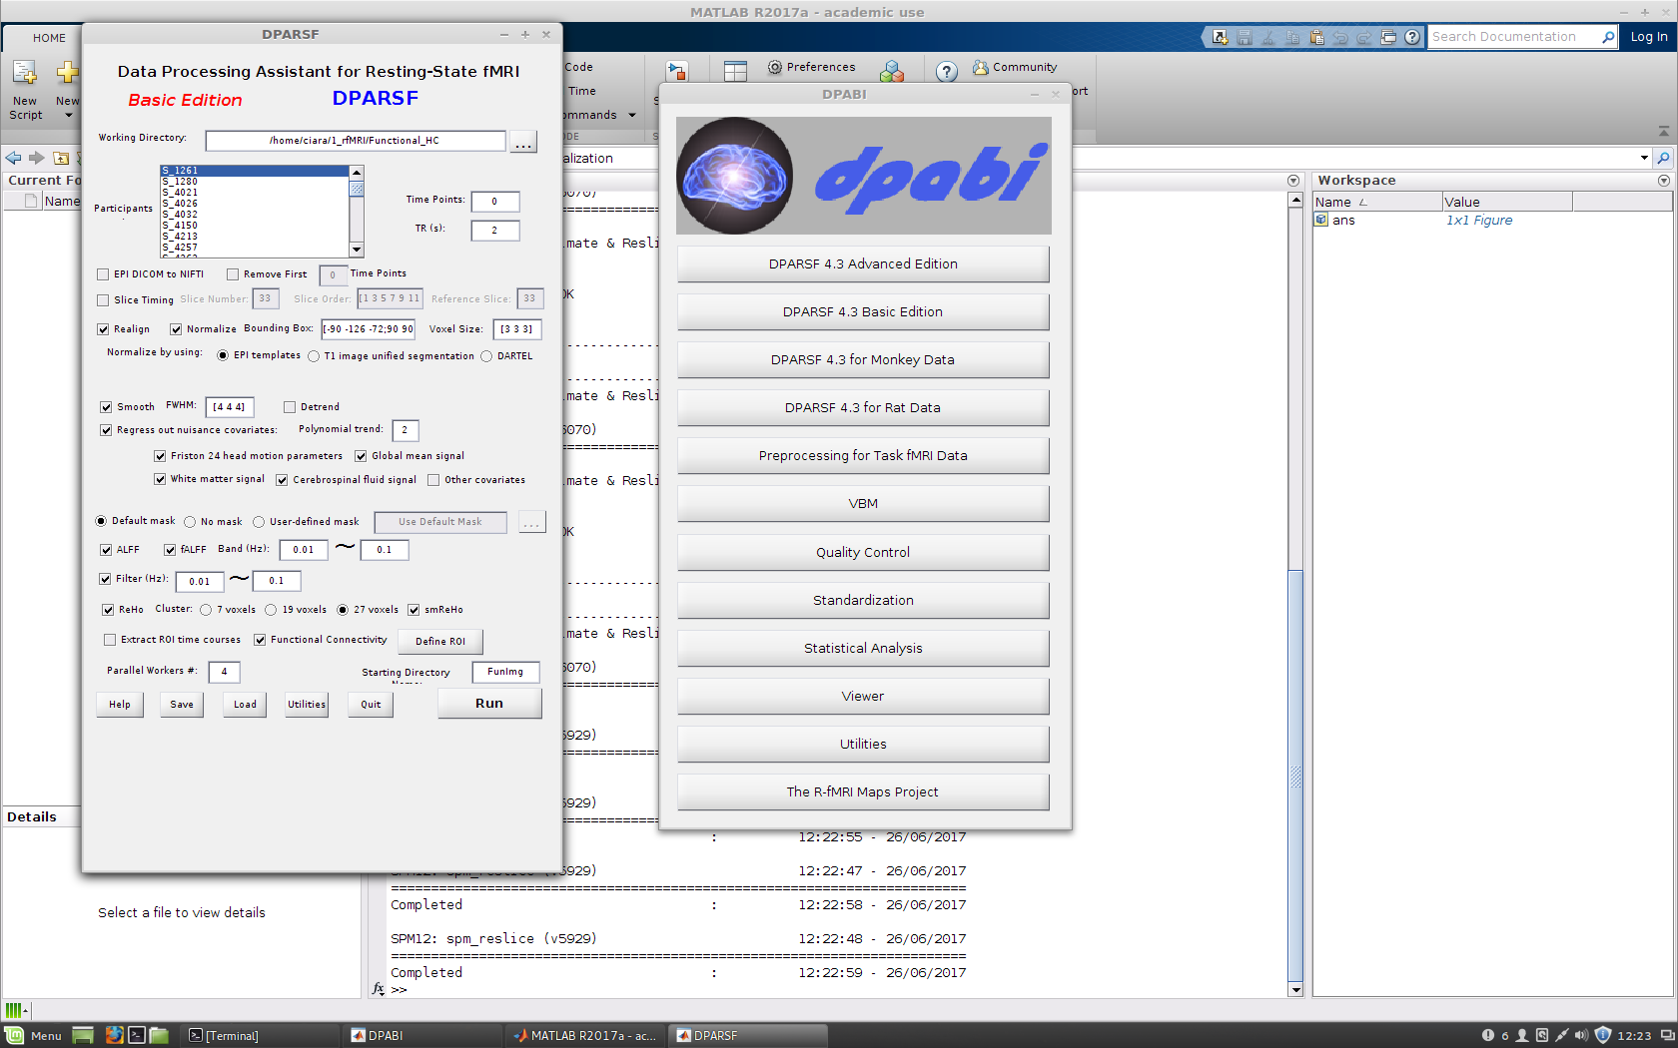
Task: Click the Working Directory input field
Action: point(355,141)
